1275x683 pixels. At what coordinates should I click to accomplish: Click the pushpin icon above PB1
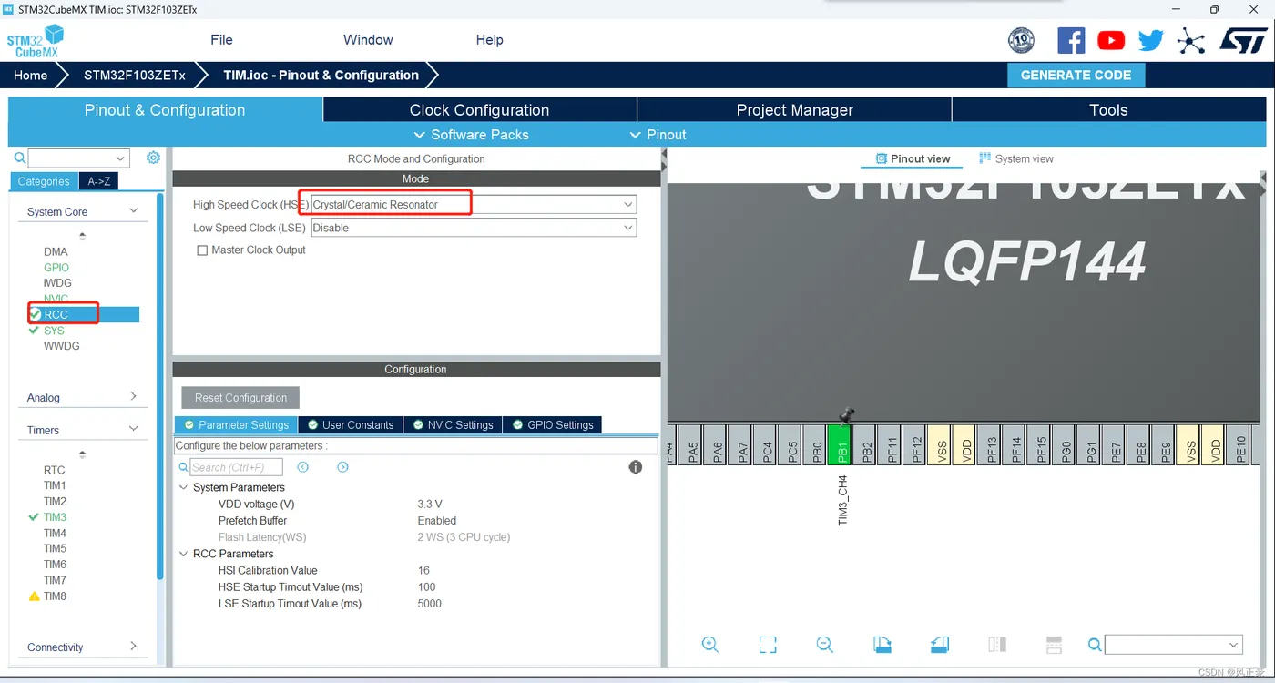(847, 415)
